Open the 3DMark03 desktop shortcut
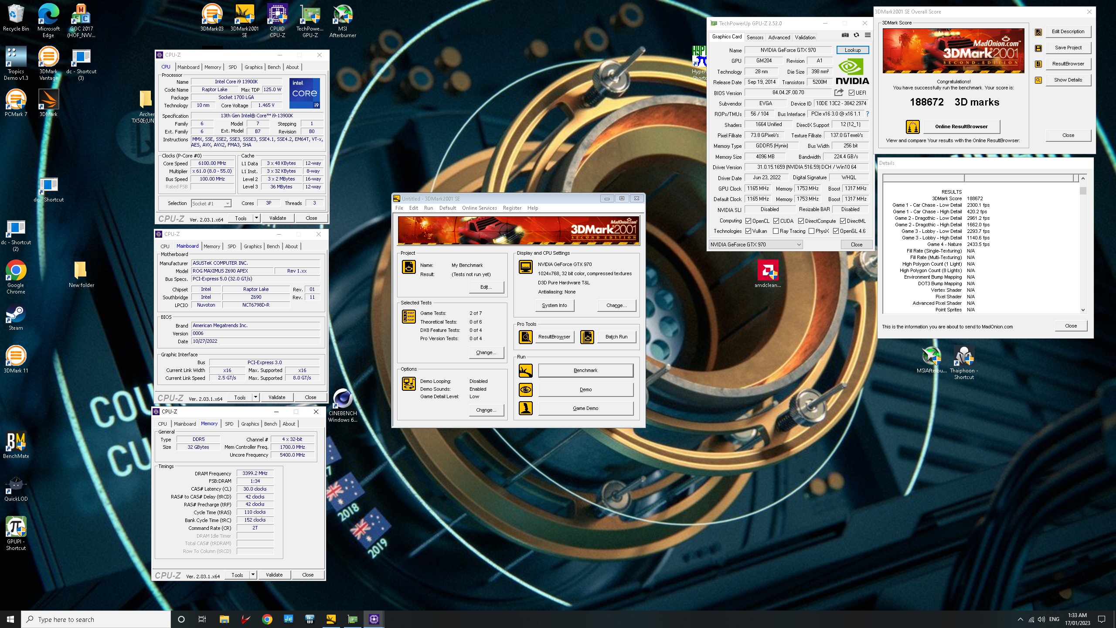The height and width of the screenshot is (628, 1116). point(212,17)
